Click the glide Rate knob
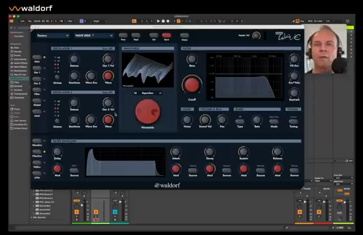Image resolution: width=363 pixels, height=235 pixels. coord(257,119)
